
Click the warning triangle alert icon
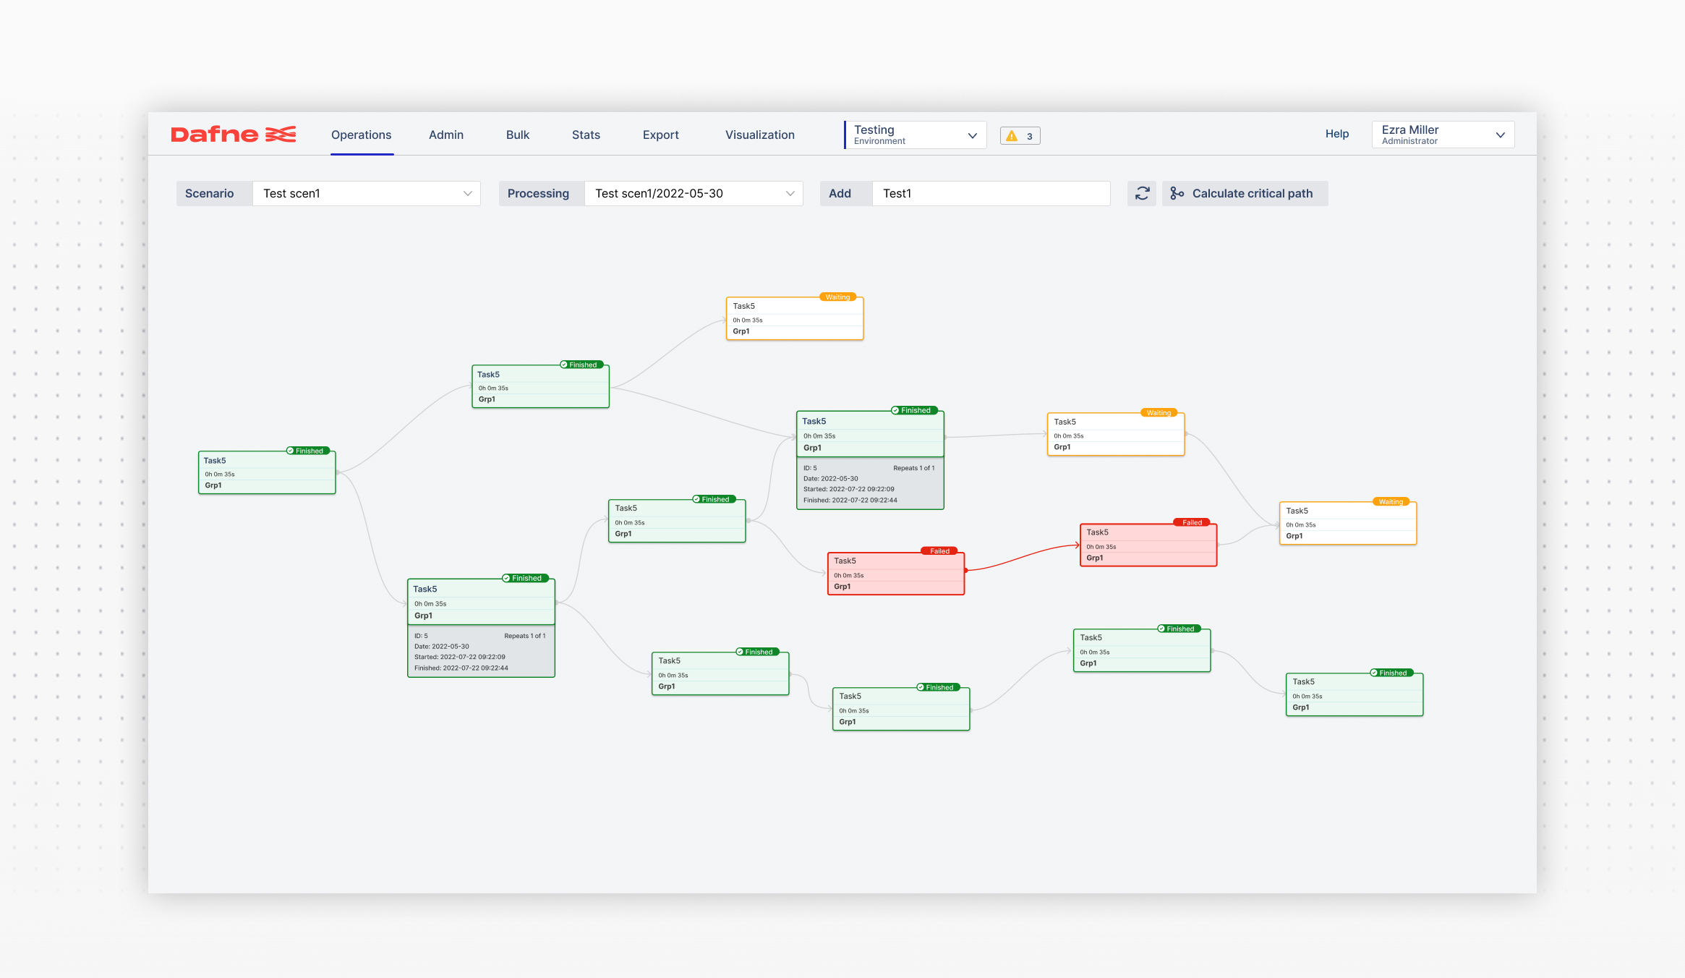coord(1012,136)
